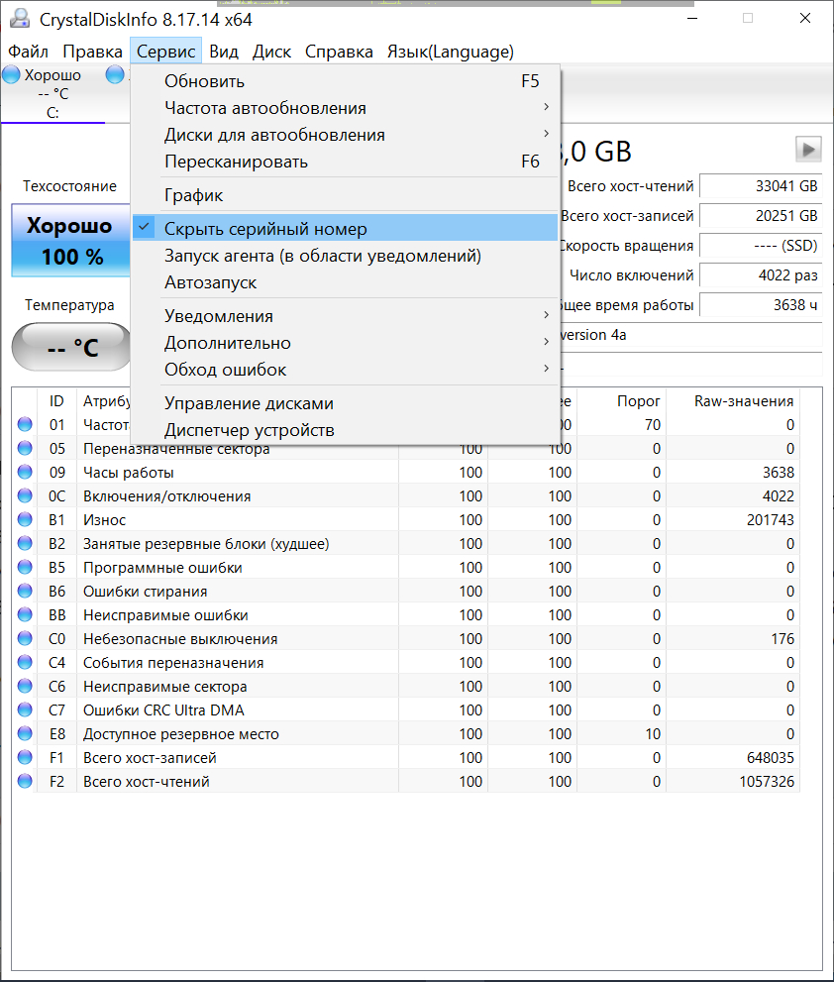The image size is (834, 982).
Task: Click the Техсостояние label
Action: [69, 186]
